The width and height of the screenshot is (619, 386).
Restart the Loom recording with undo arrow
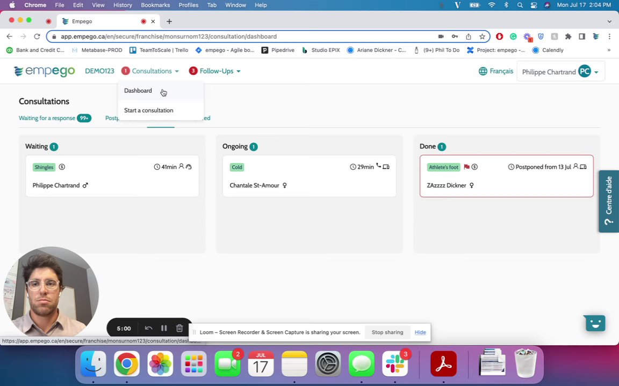148,328
